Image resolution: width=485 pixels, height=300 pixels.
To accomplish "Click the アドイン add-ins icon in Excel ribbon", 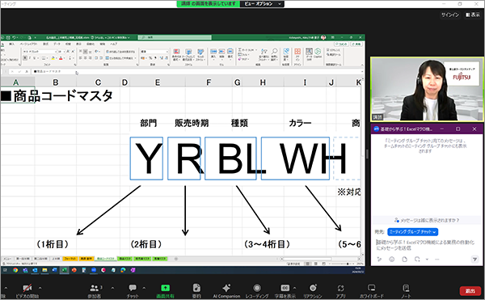I will tap(297, 52).
